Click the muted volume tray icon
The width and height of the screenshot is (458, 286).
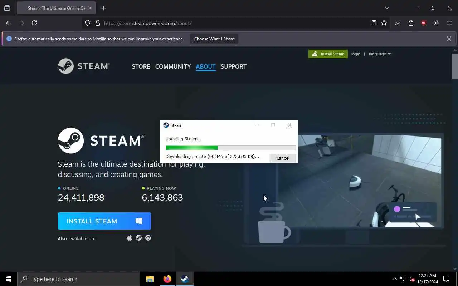[x=412, y=279]
